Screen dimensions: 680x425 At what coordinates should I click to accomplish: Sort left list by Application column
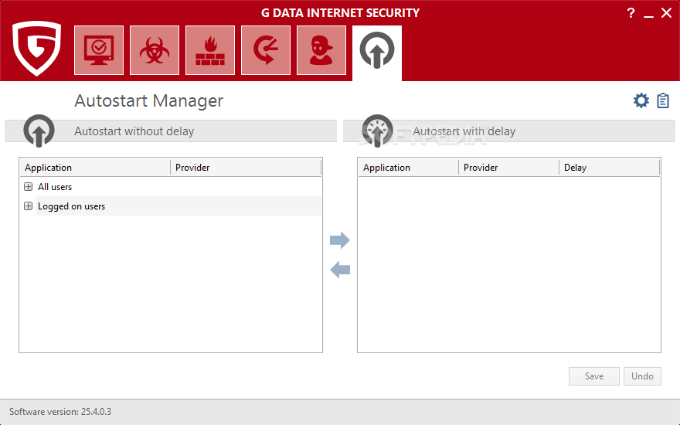tap(95, 168)
